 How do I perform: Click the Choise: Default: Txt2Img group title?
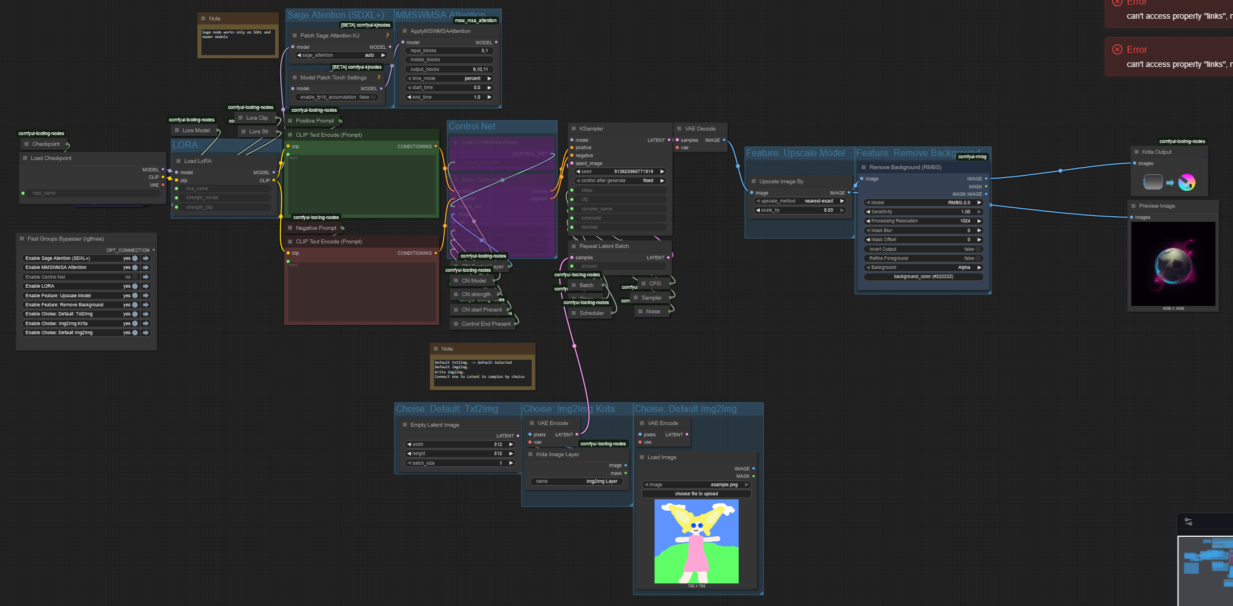447,409
